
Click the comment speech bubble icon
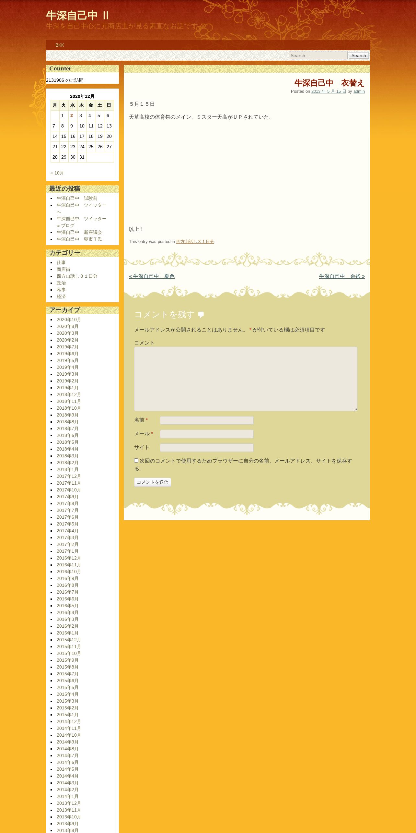click(x=201, y=315)
